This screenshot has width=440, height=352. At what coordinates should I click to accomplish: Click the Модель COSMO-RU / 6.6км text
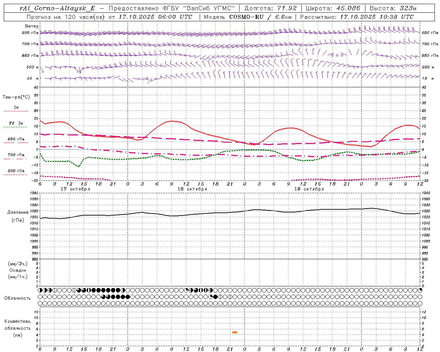click(x=247, y=16)
